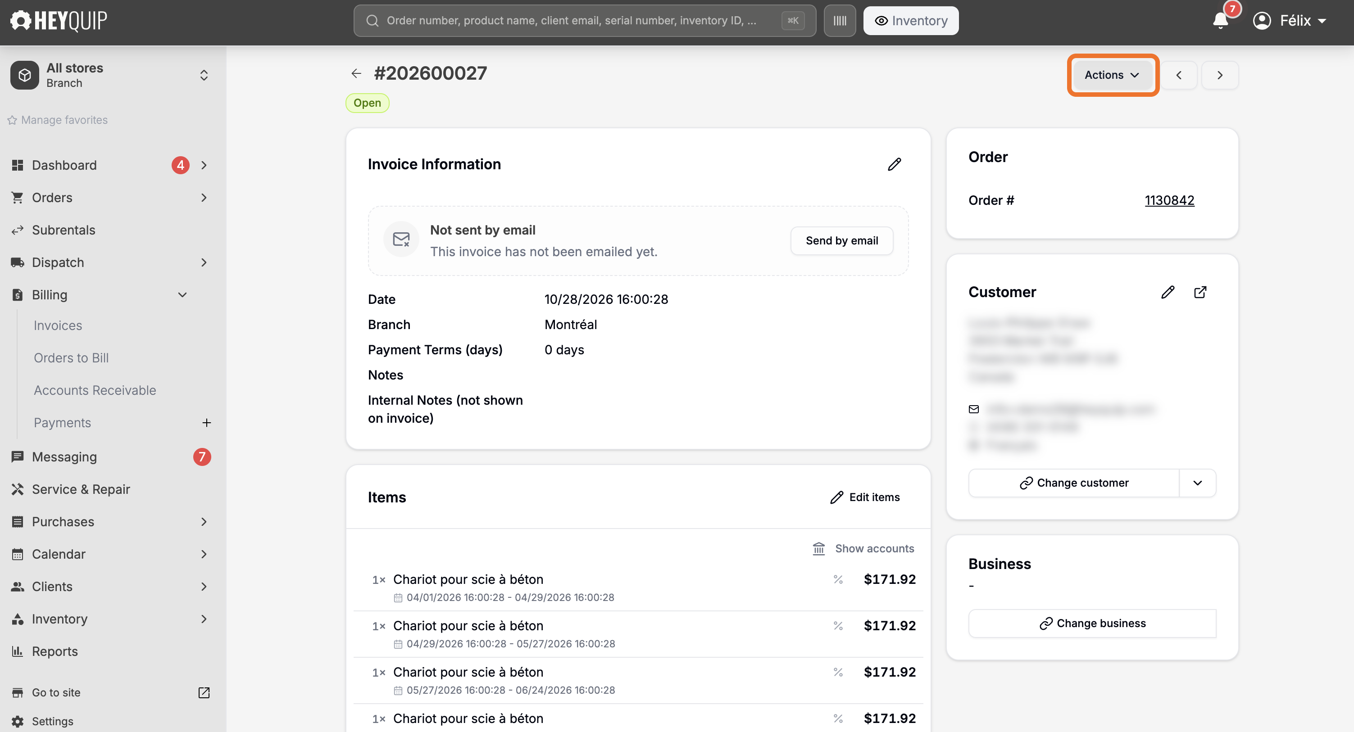Click the Montréal branch value
This screenshot has height=732, width=1354.
point(570,325)
